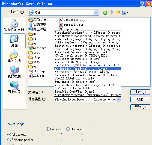Select the Displayed radio button
This screenshot has width=152, height=145.
[x=68, y=129]
